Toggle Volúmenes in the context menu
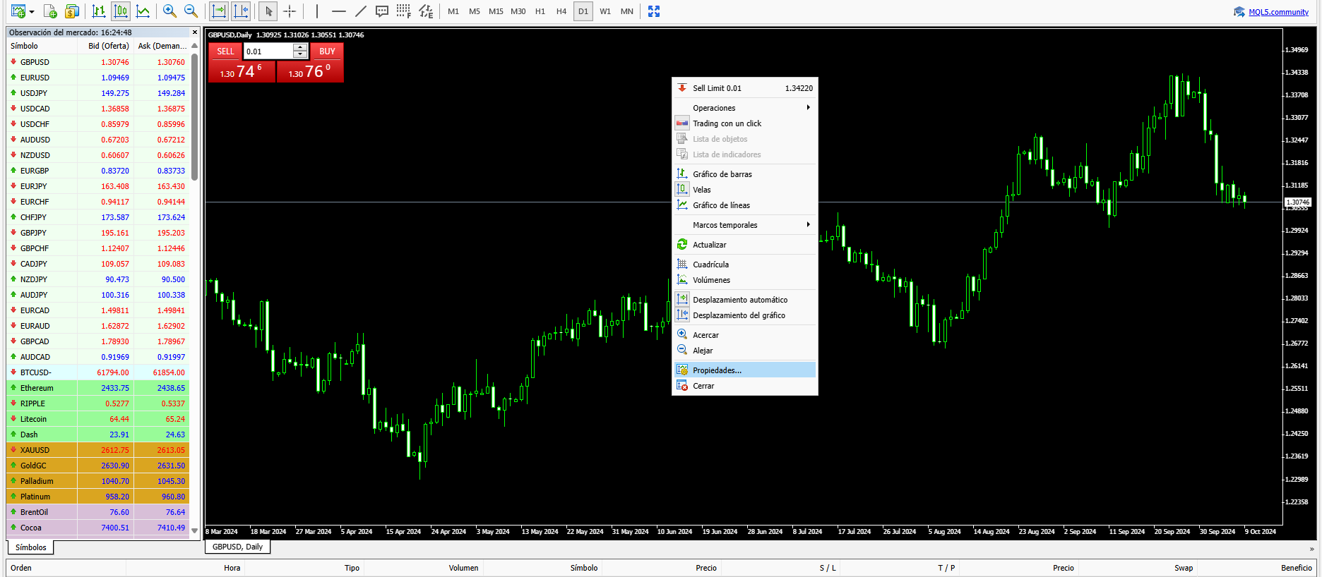Image resolution: width=1322 pixels, height=577 pixels. (x=745, y=280)
